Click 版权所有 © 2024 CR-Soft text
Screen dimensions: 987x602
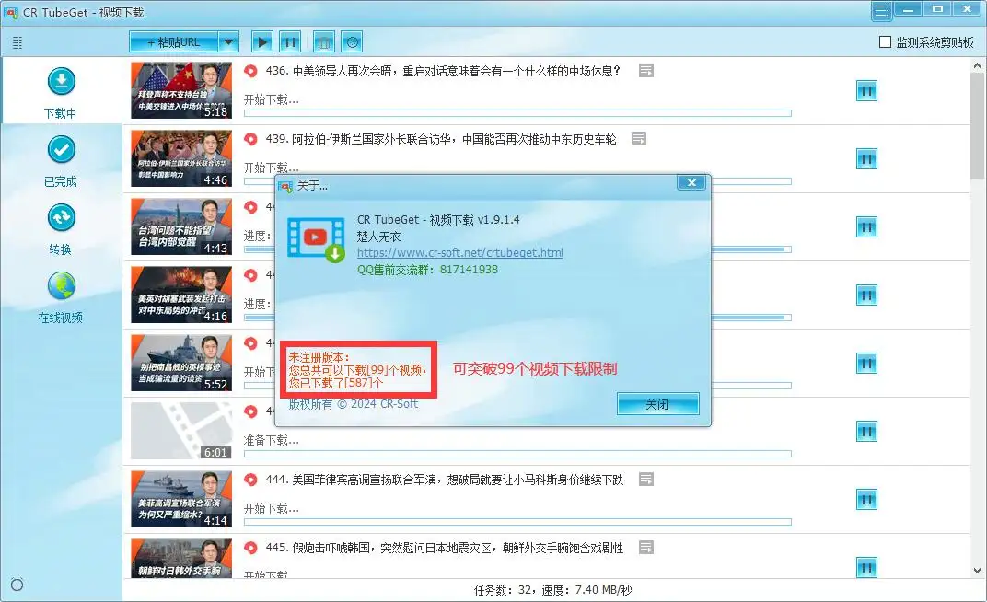tap(354, 404)
